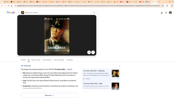This screenshot has height=98, width=174.
Task: Open 'The Green Mile (1999) - IMDb' result
Action: 93,84
